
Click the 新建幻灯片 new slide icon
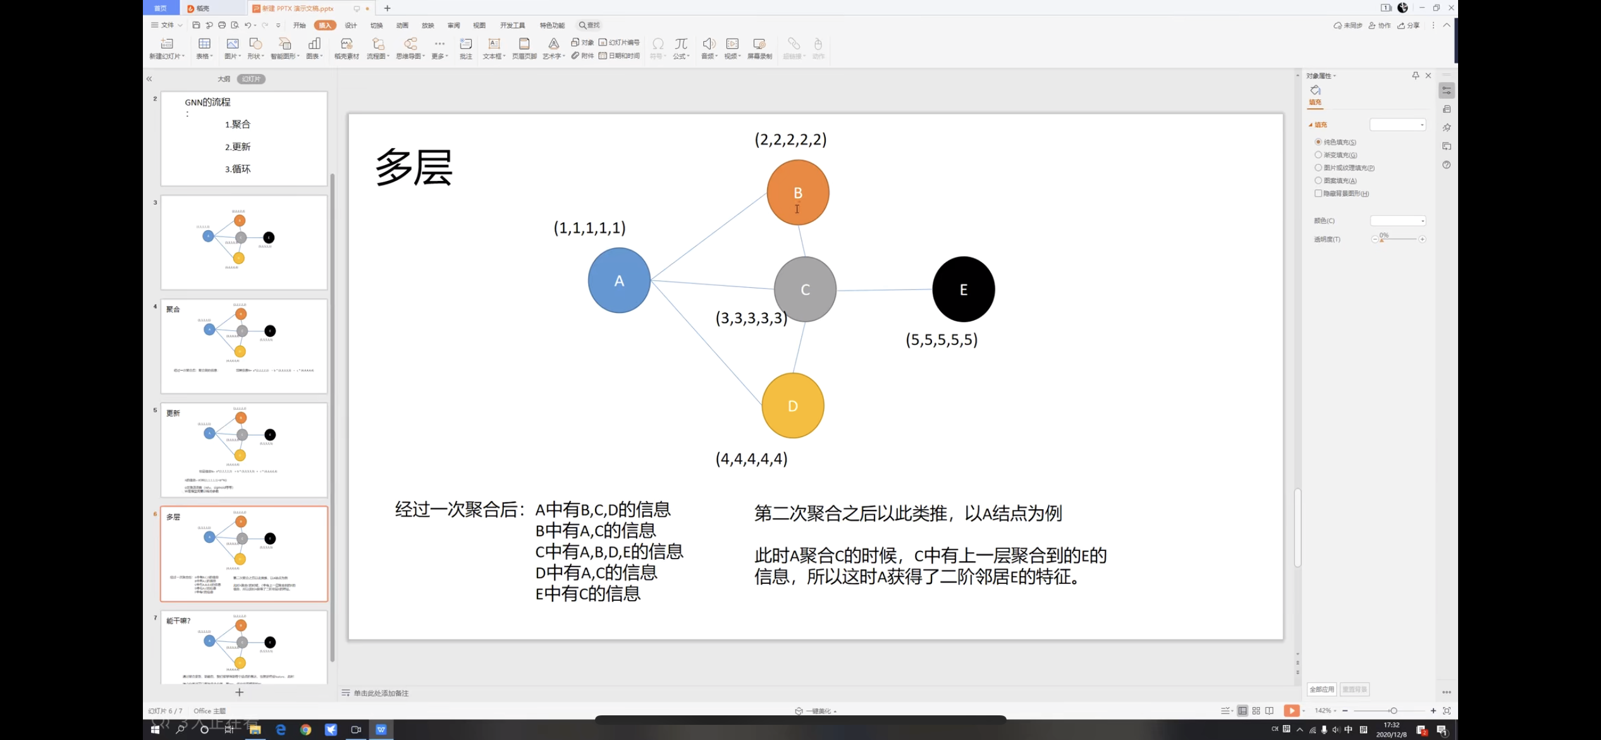[167, 44]
